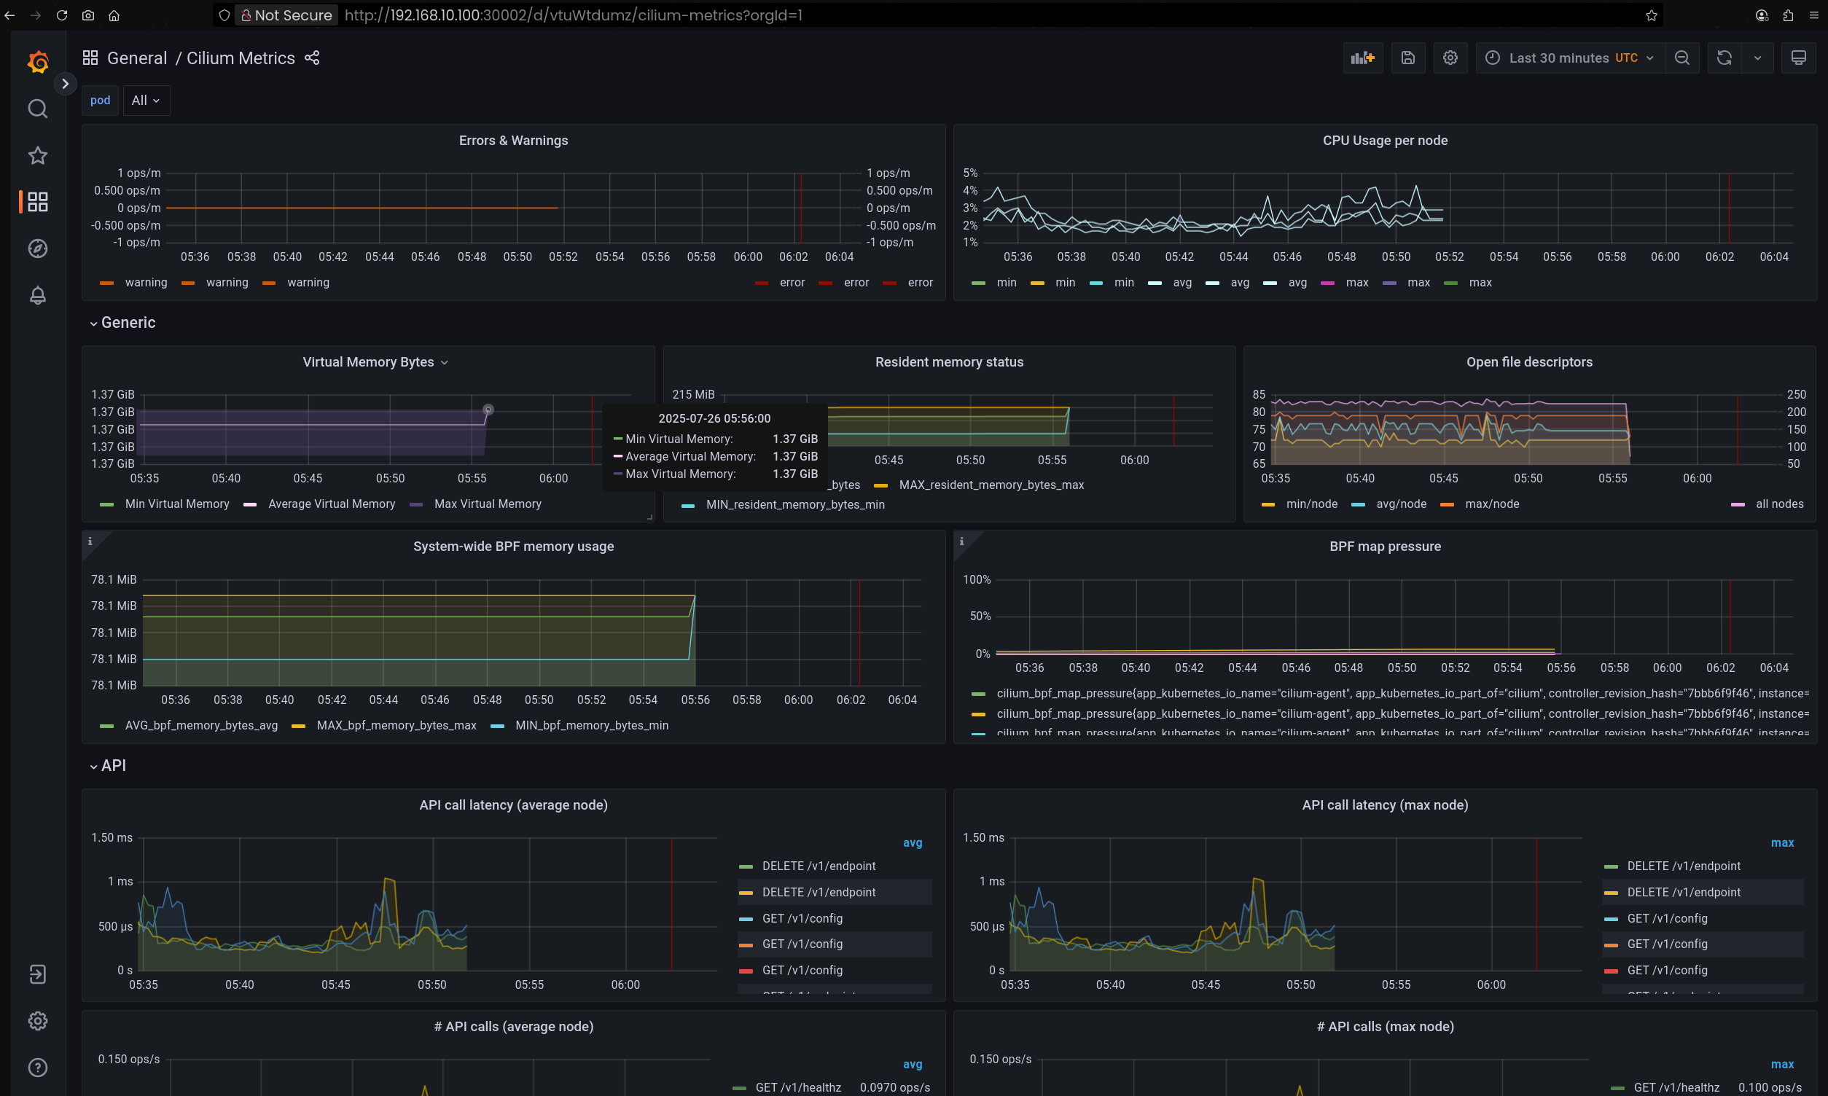Viewport: 1828px width, 1096px height.
Task: Open the pod variable All dropdown
Action: 147,101
